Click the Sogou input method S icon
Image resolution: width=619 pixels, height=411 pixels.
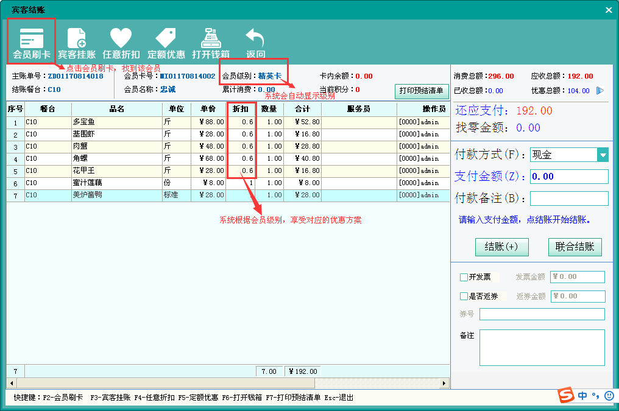[567, 395]
